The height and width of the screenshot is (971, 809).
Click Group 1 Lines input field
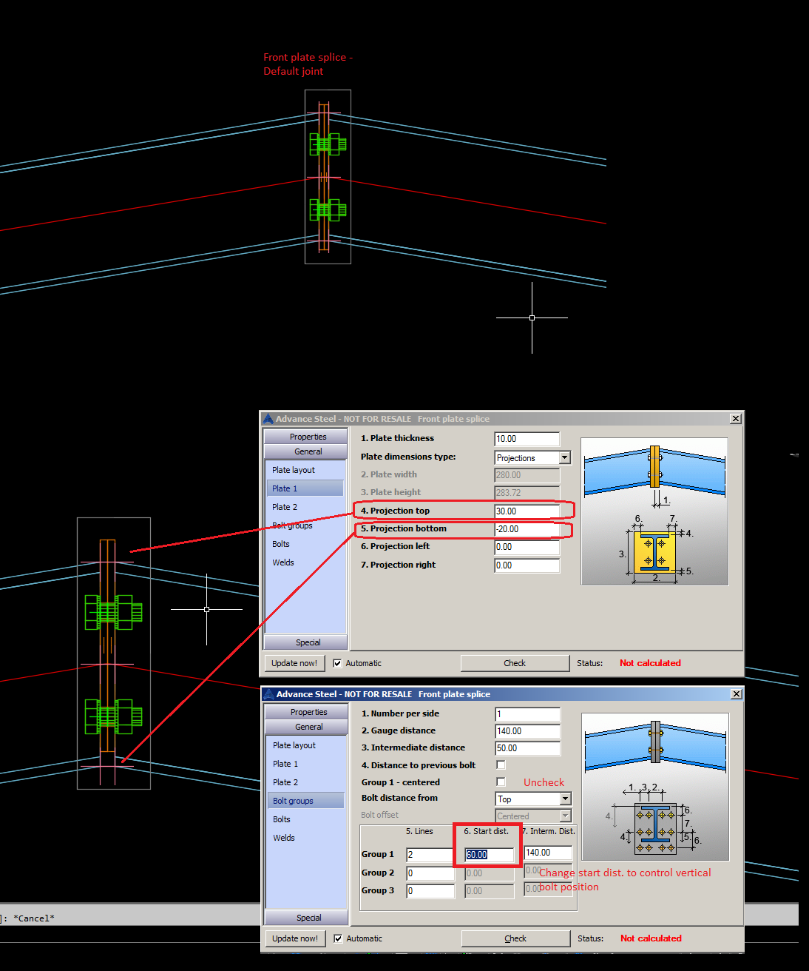(430, 855)
